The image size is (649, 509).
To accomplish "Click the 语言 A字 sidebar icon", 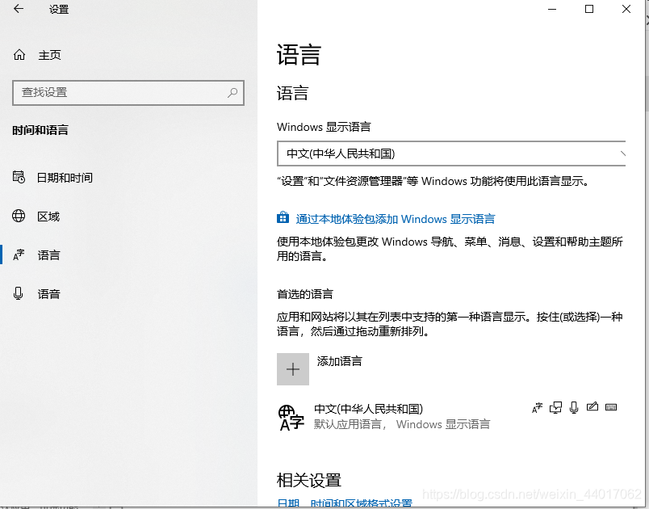I will point(19,254).
